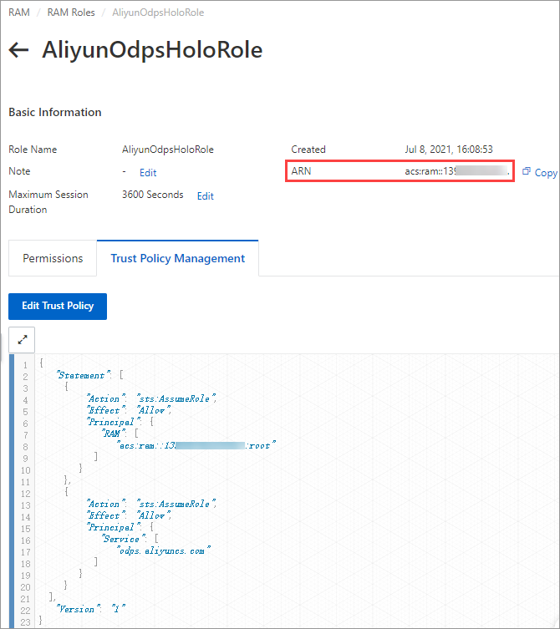Open RAM Roles in the breadcrumb
The height and width of the screenshot is (629, 560).
71,13
